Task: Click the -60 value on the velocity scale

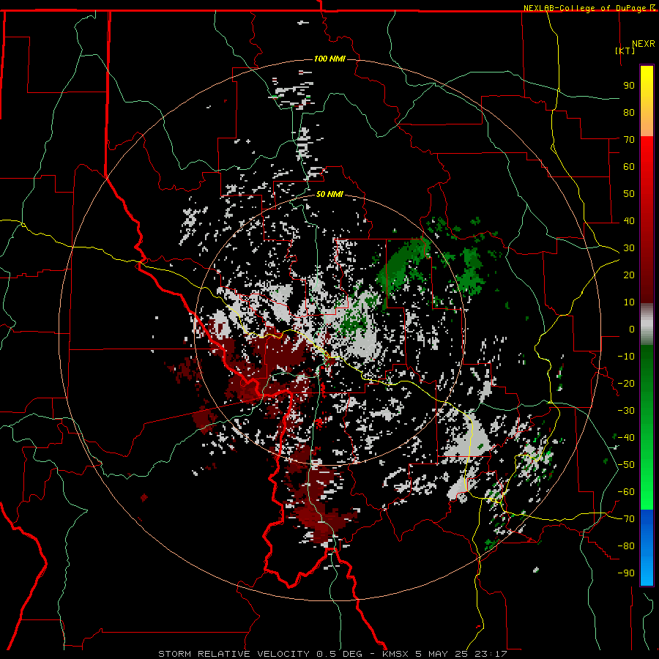Action: coord(626,492)
